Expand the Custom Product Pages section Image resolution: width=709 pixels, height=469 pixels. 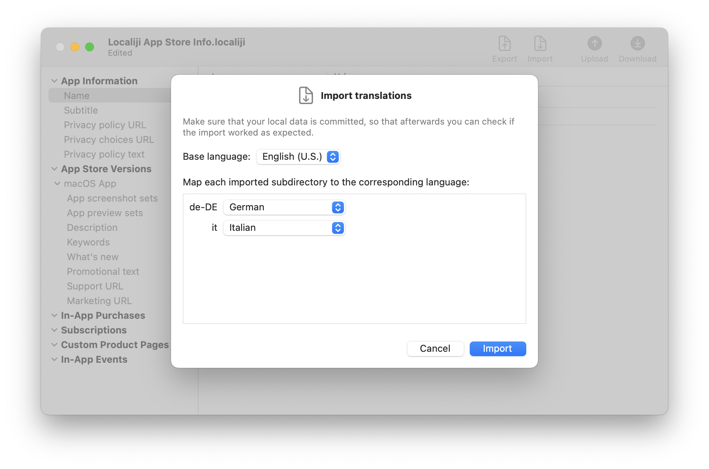[x=54, y=344]
